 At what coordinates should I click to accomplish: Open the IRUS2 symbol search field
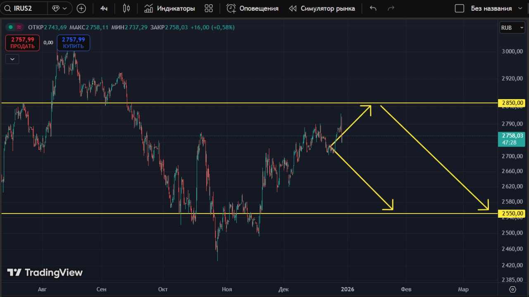point(24,8)
